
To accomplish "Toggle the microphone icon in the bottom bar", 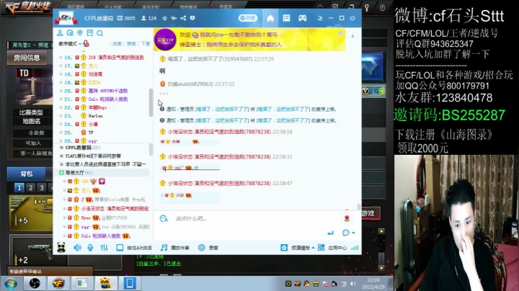I will [90, 248].
